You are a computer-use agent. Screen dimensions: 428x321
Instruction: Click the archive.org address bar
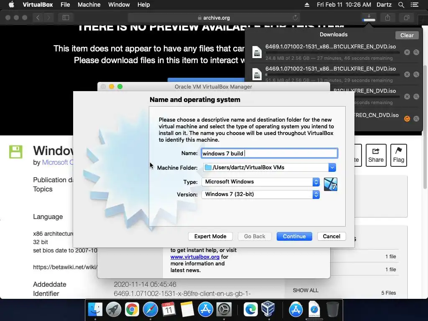pos(214,18)
